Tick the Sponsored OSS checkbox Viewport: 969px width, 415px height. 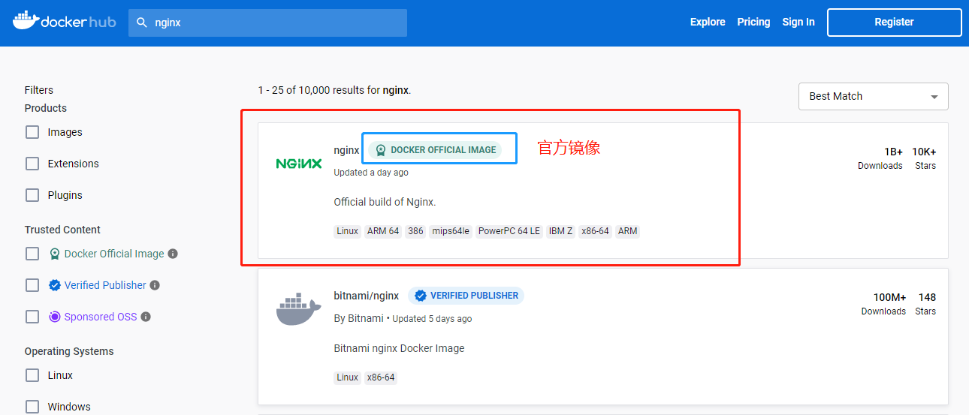click(32, 317)
